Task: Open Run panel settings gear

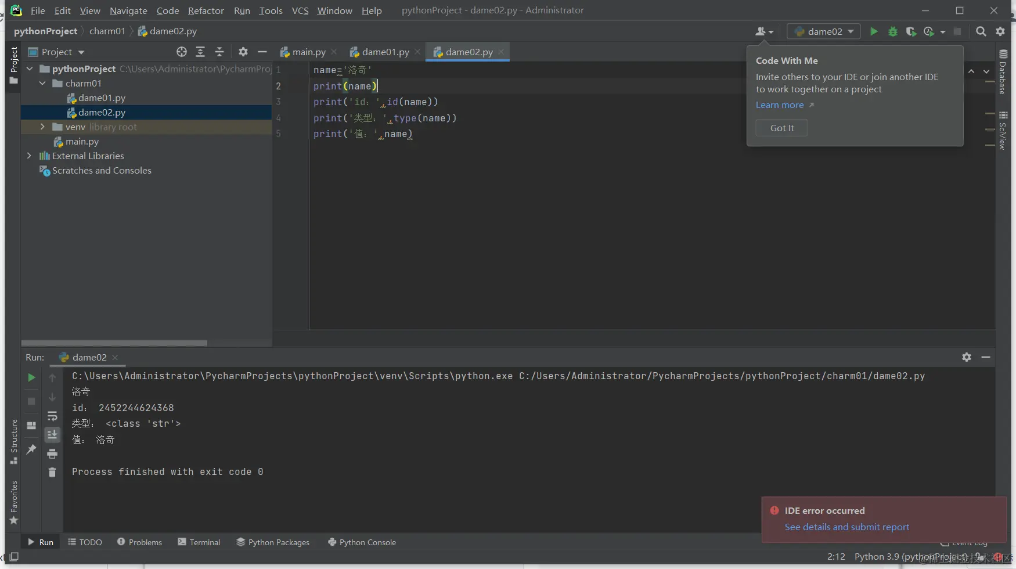Action: (x=967, y=357)
